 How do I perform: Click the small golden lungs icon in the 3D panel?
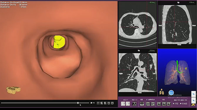click(x=162, y=92)
